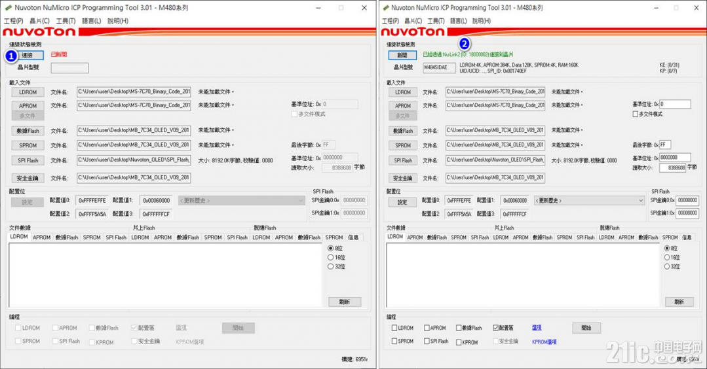Image resolution: width=707 pixels, height=369 pixels.
Task: Select 16位 radio button in left window
Action: 330,257
